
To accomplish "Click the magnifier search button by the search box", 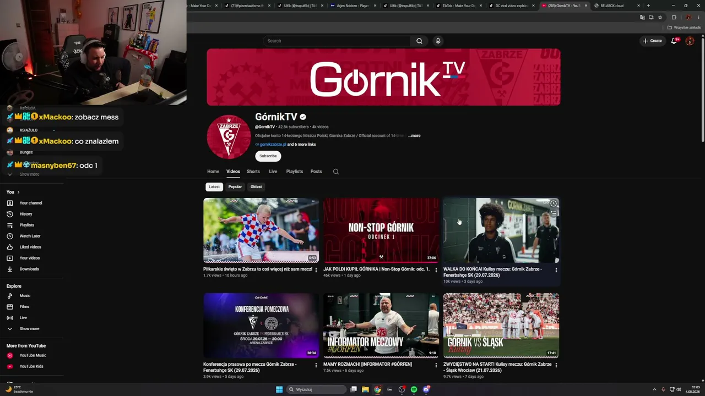I will point(419,41).
